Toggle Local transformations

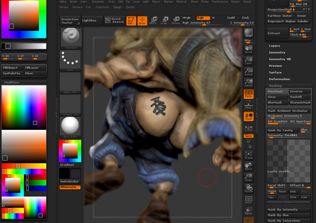coord(248,116)
